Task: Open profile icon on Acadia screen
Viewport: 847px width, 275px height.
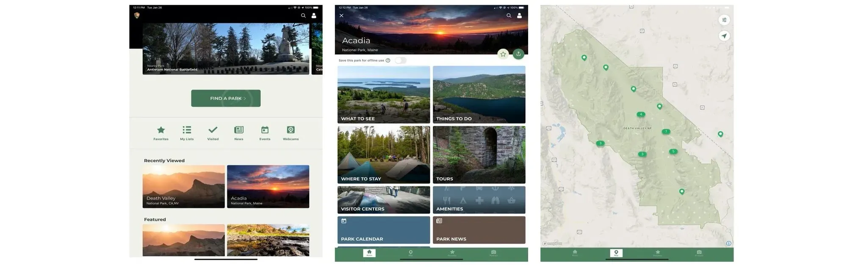Action: [519, 16]
